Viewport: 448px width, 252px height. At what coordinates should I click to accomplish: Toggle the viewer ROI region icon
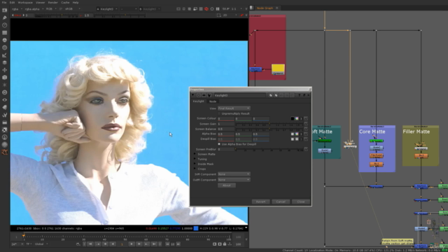click(x=219, y=15)
